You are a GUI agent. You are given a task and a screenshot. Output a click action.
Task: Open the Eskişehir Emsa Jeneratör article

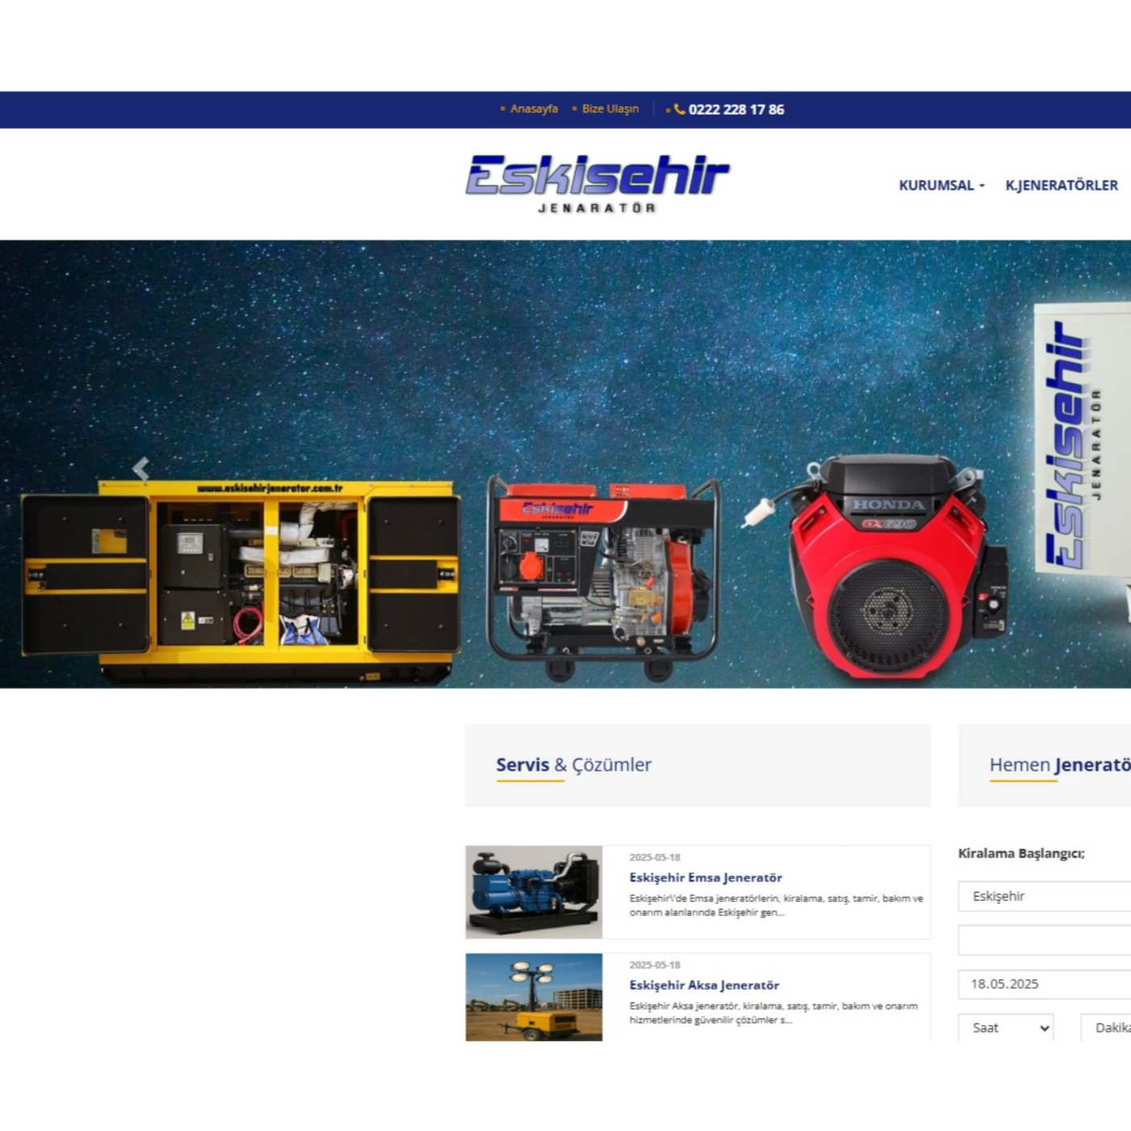(705, 877)
